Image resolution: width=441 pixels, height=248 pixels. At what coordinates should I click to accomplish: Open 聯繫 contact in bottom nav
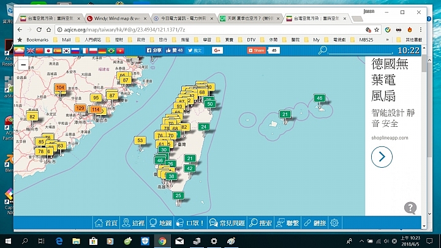tap(287, 223)
